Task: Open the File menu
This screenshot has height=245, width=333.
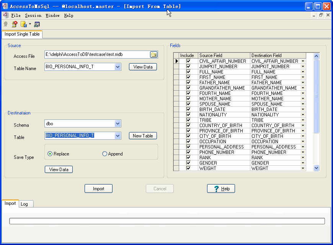Action: pos(16,16)
